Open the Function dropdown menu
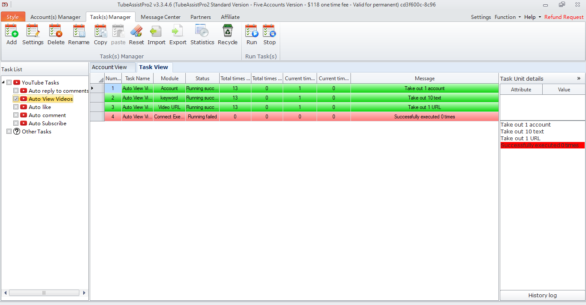Screen dimensions: 586x305 coord(507,17)
